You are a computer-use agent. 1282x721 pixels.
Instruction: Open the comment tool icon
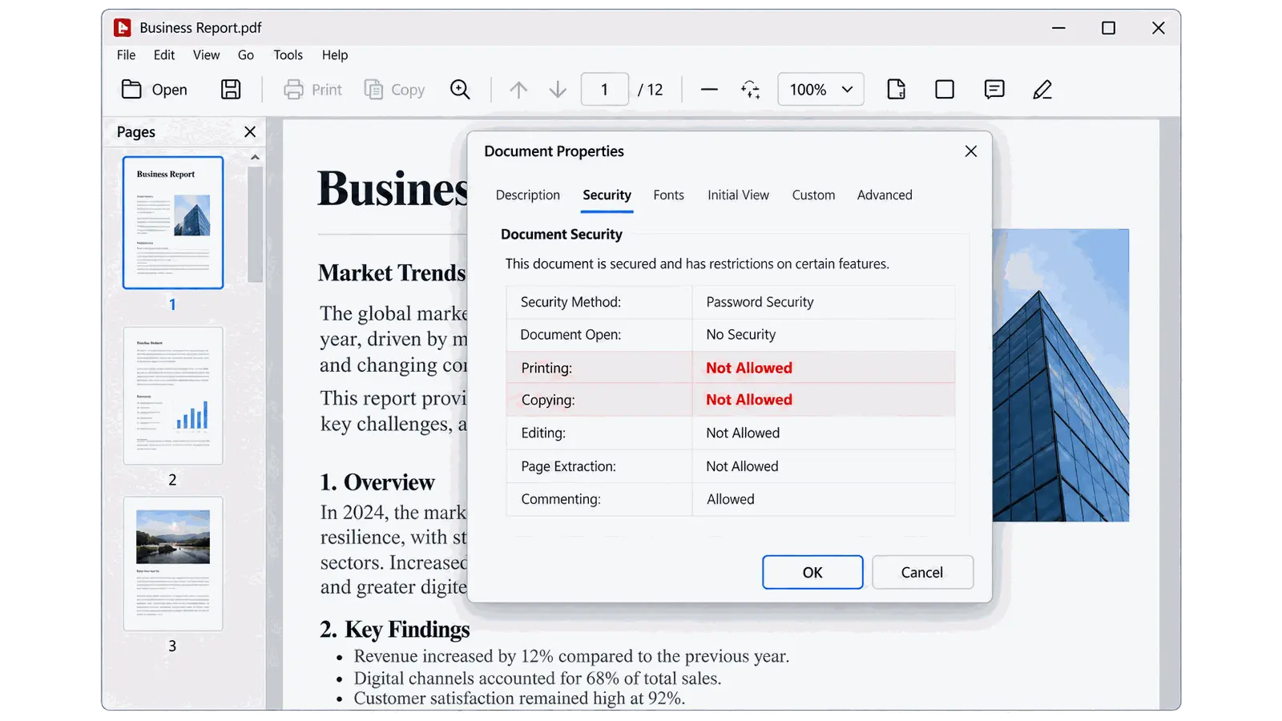point(994,89)
